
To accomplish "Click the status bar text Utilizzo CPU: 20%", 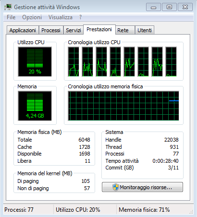I will 78,210.
